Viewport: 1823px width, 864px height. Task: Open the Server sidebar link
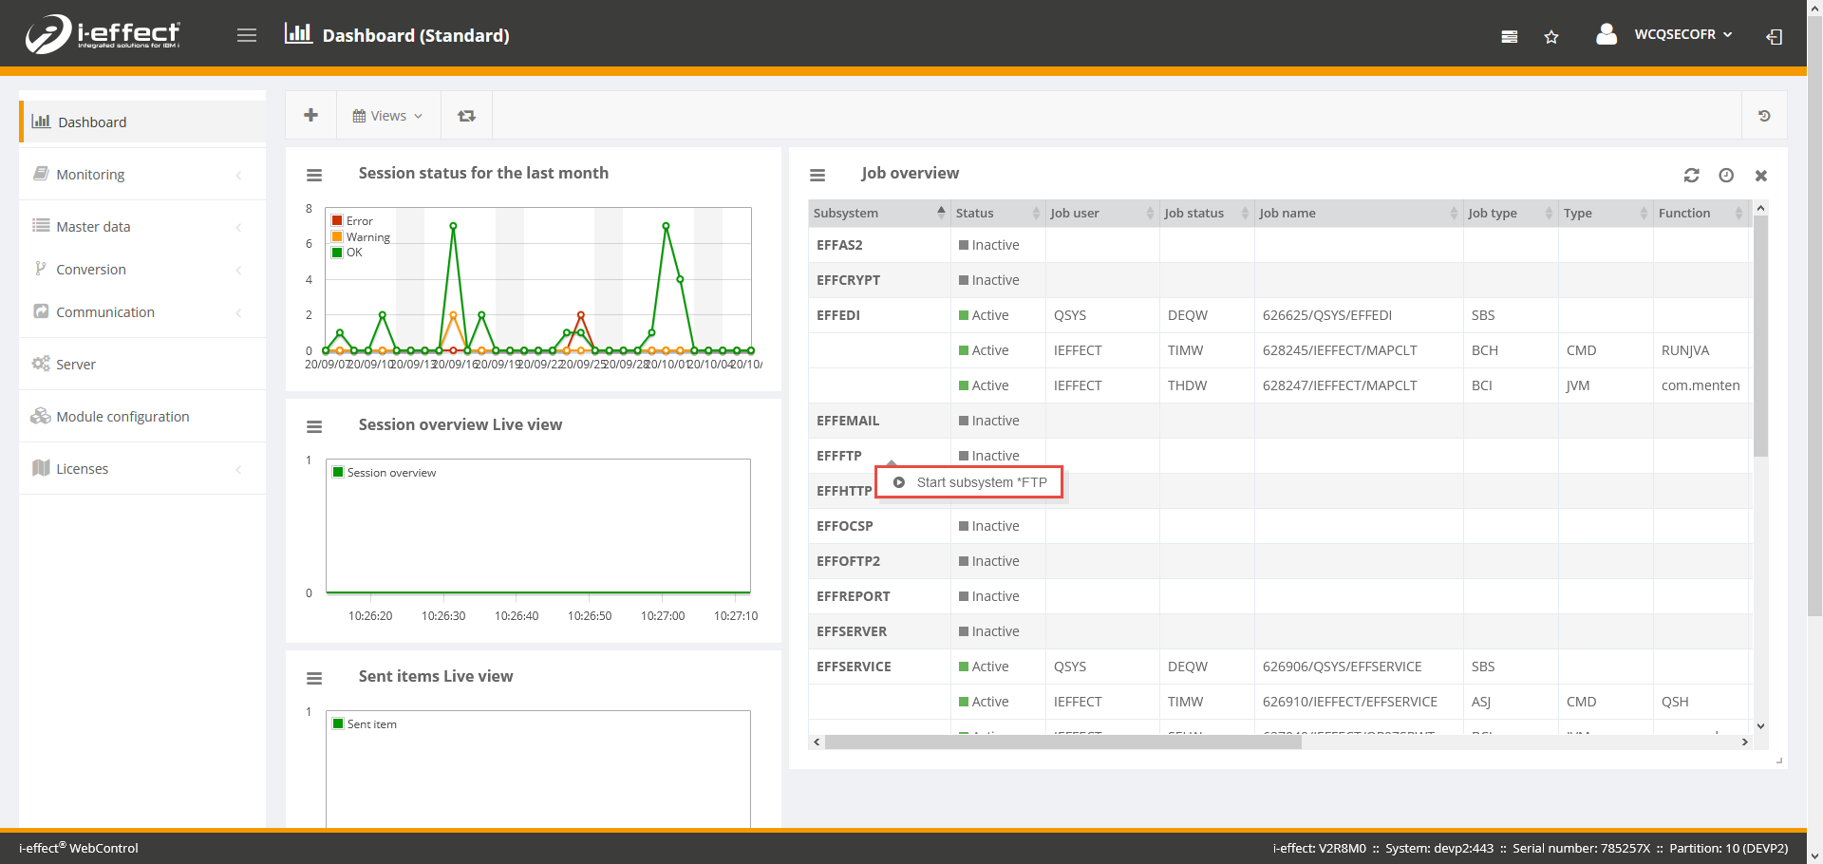[76, 365]
